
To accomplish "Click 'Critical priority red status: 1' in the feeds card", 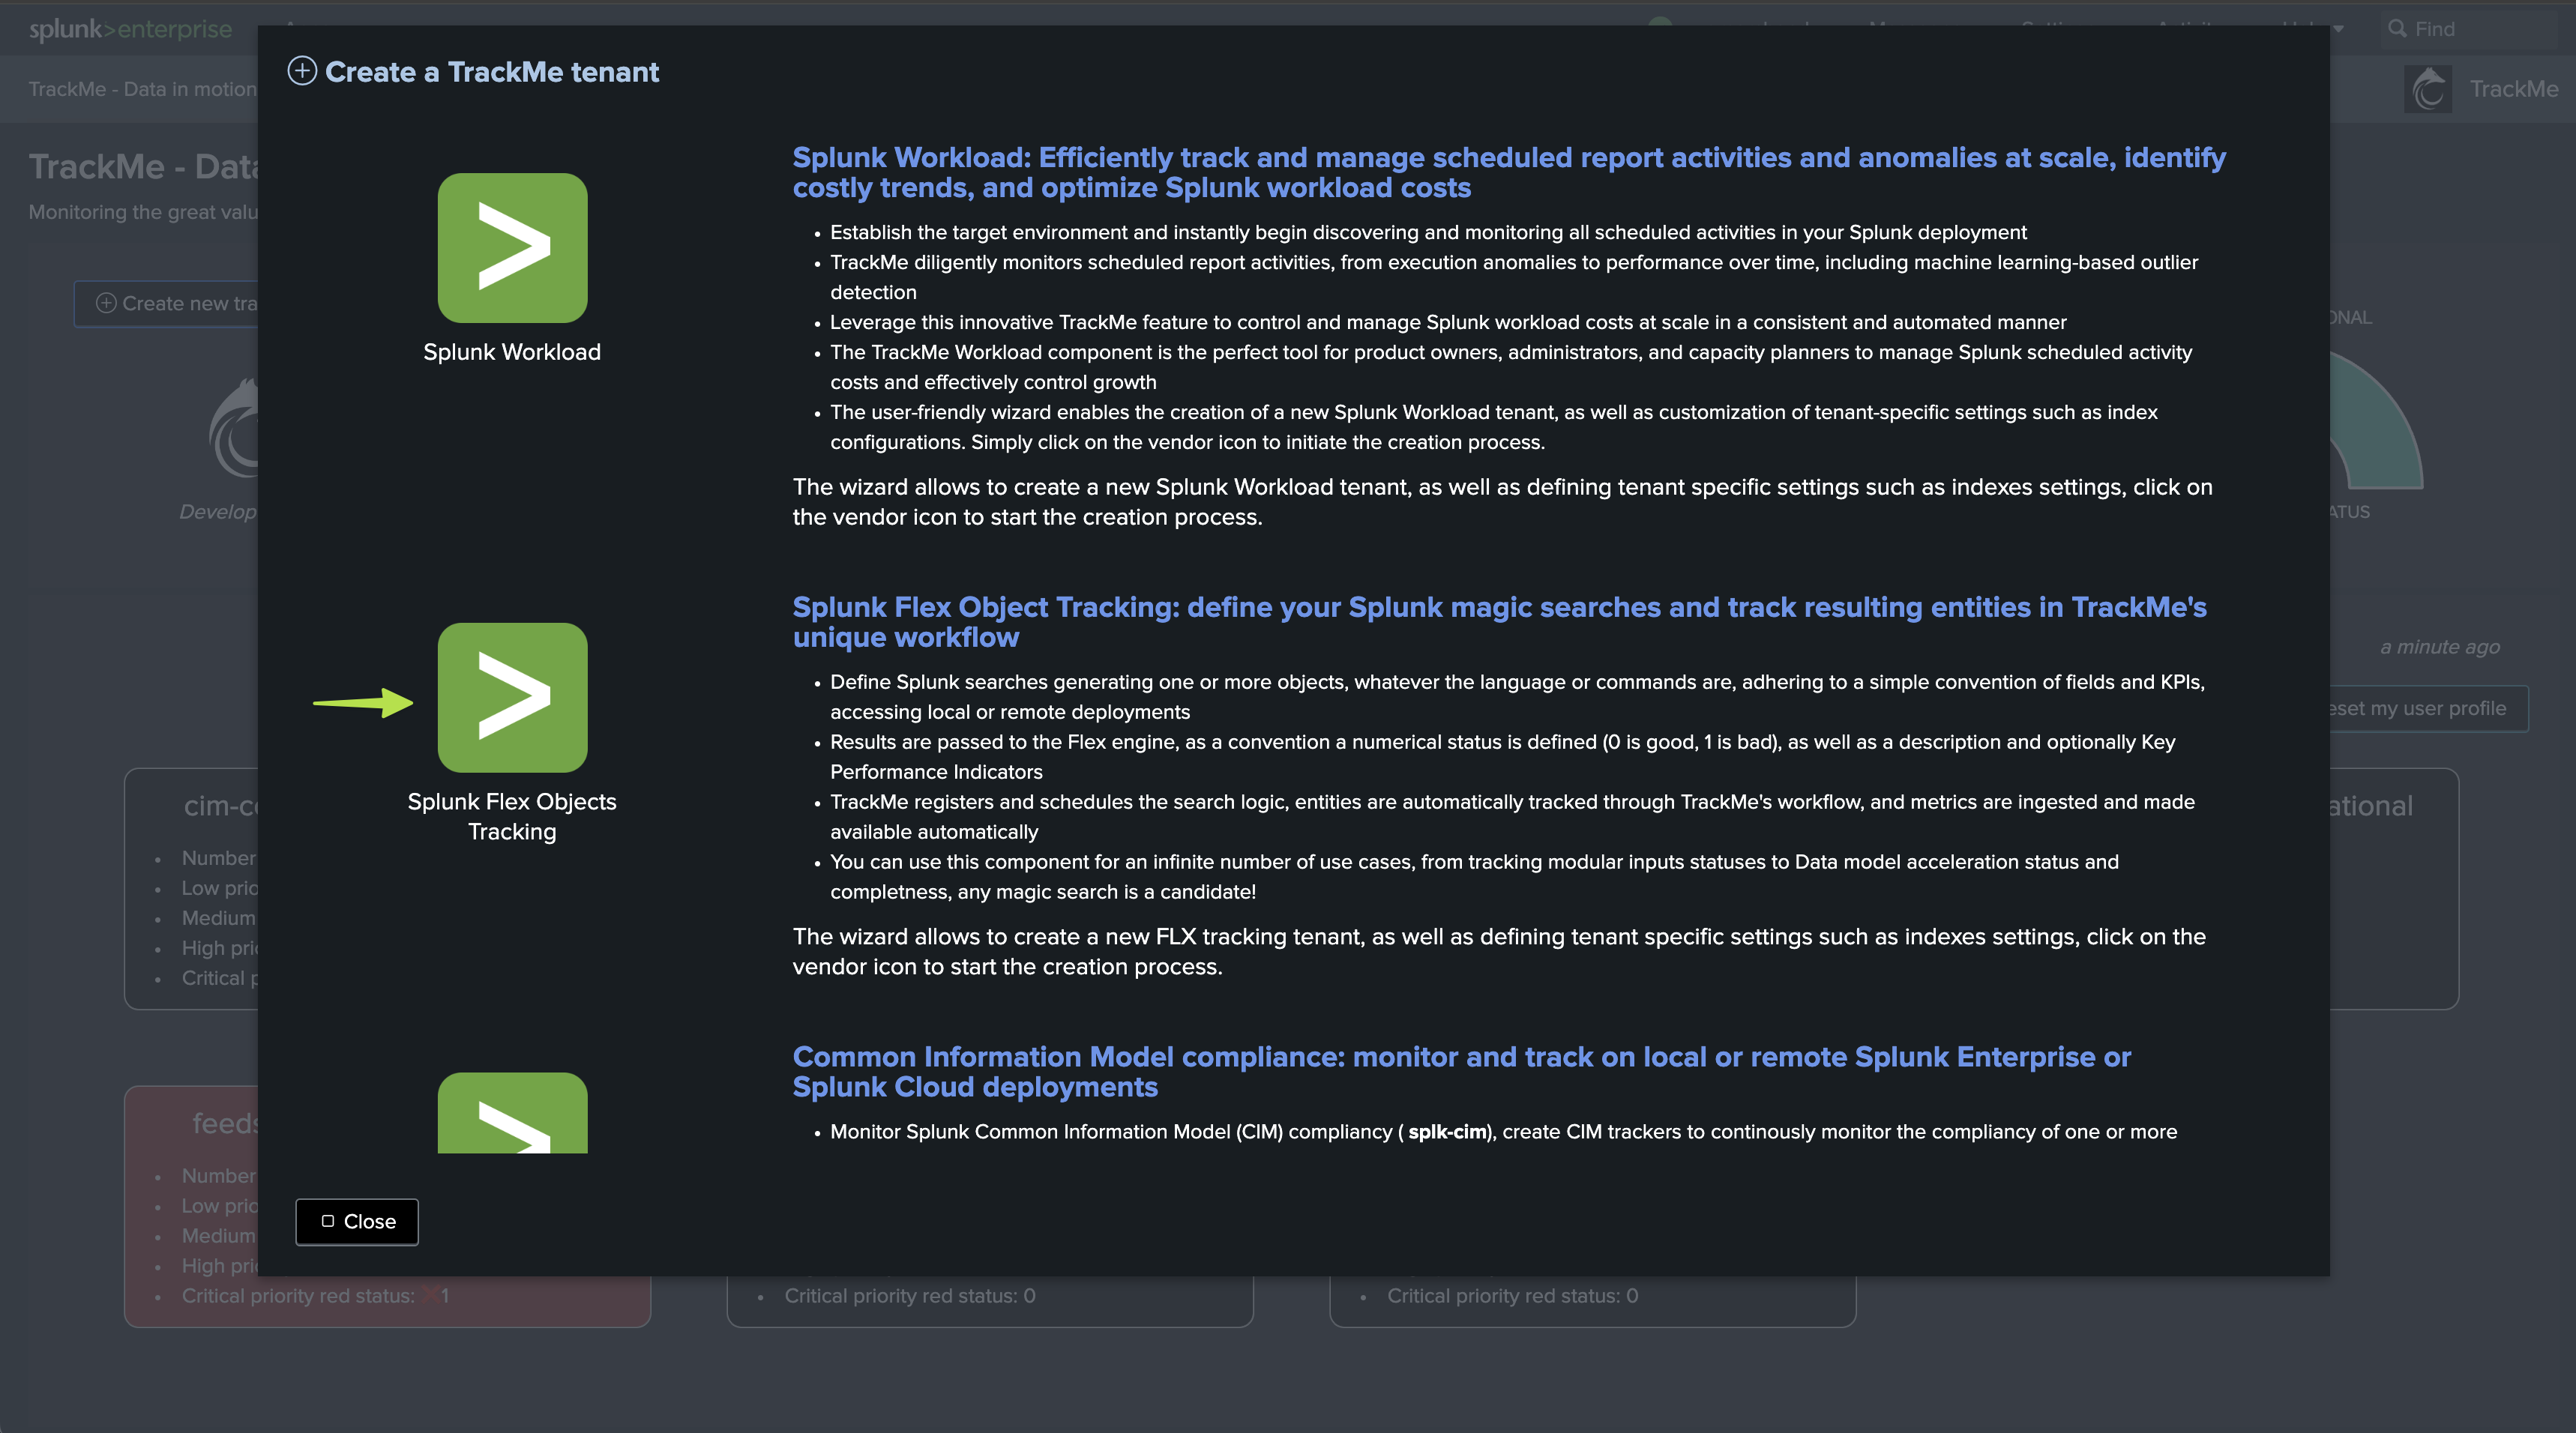I will point(314,1295).
